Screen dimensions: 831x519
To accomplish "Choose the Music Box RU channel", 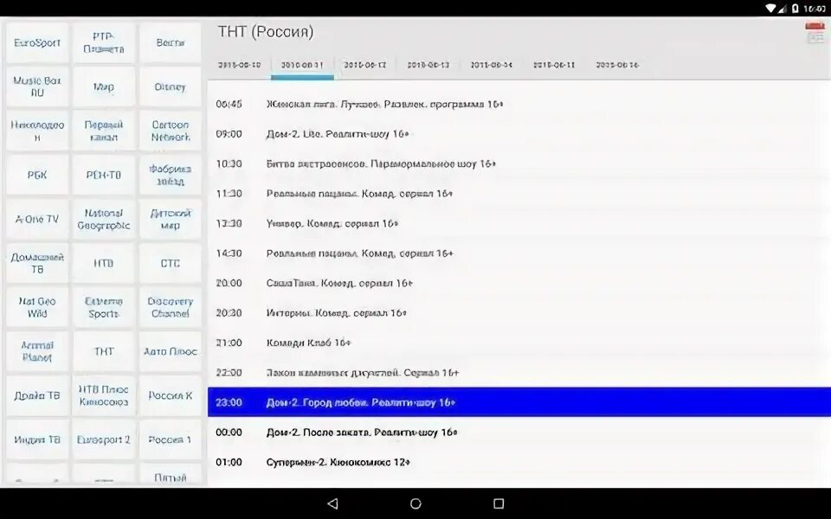I will coord(37,86).
